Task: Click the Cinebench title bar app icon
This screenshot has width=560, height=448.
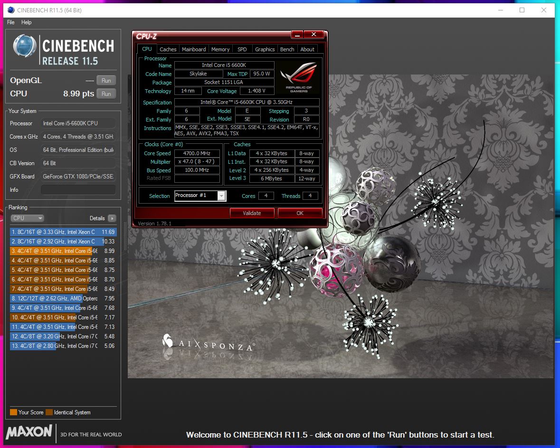Action: coord(11,10)
